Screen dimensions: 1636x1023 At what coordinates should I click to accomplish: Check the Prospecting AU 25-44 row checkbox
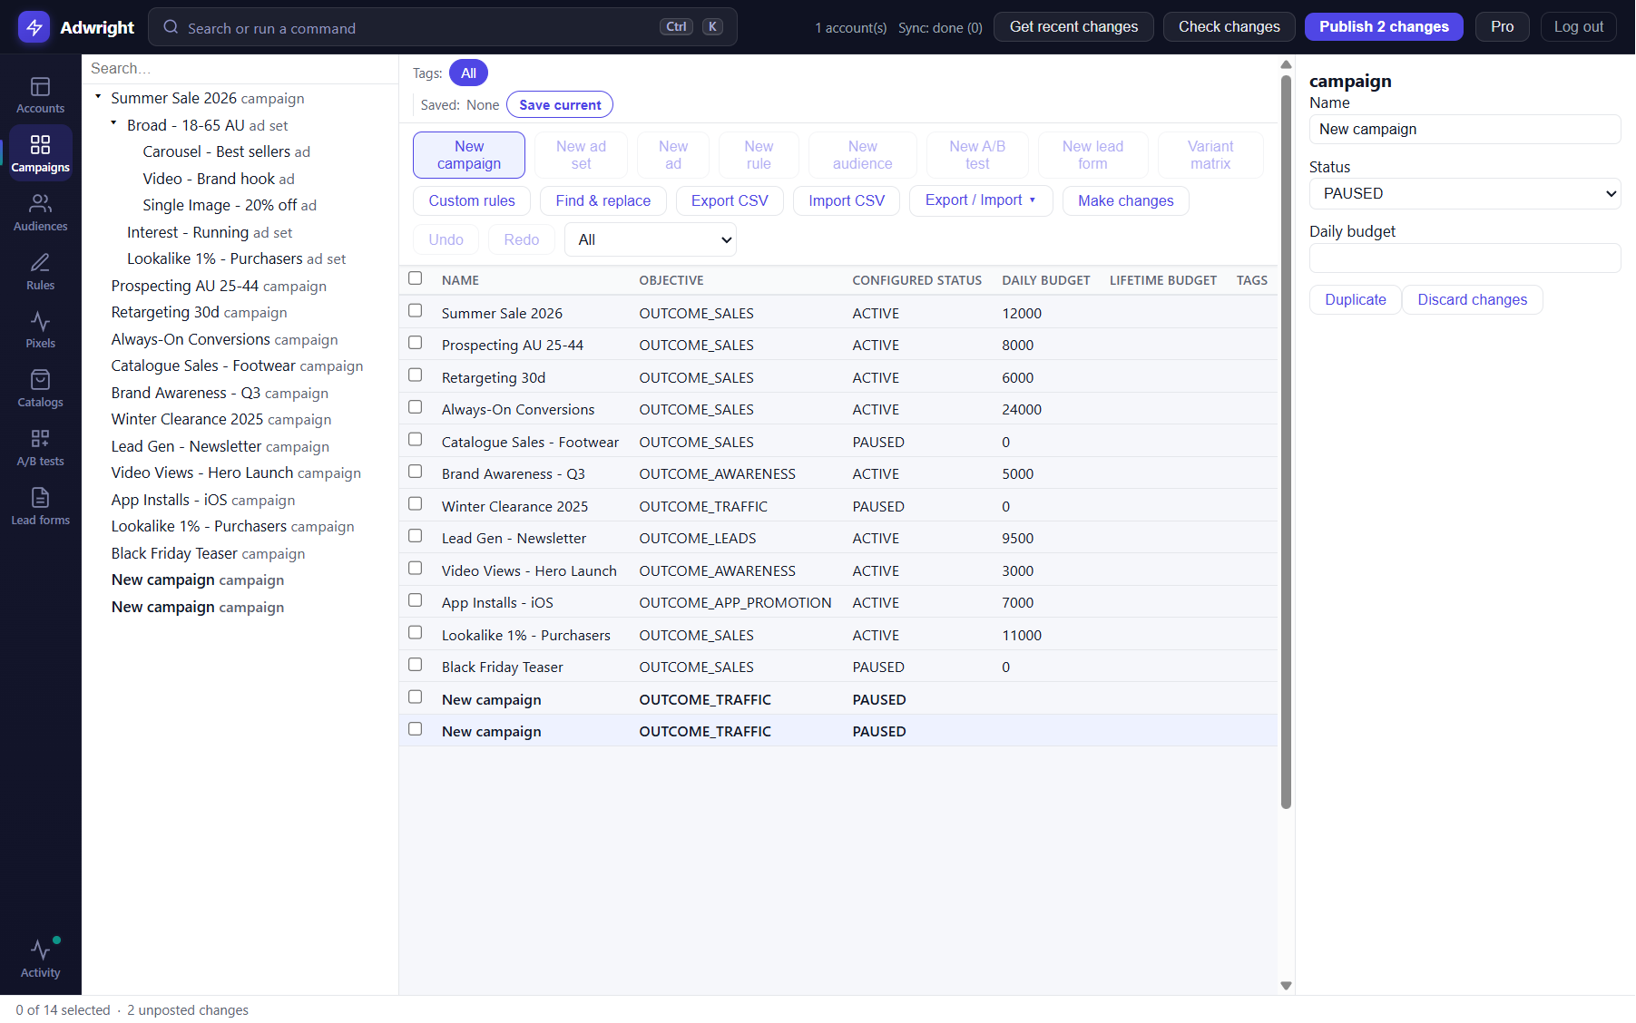tap(416, 343)
